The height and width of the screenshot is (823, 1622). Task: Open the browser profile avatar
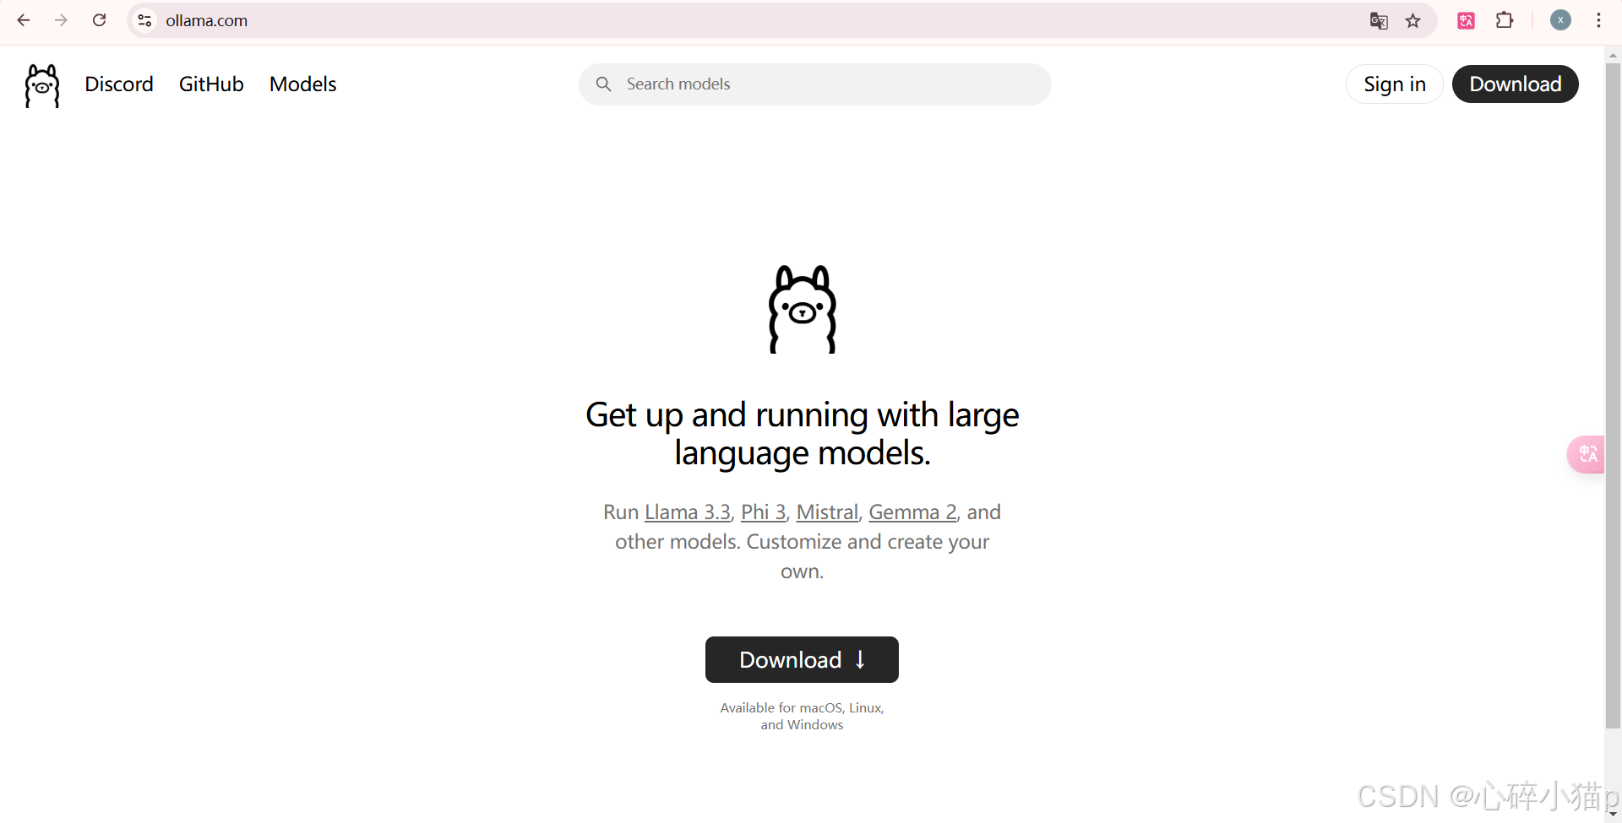click(1560, 20)
